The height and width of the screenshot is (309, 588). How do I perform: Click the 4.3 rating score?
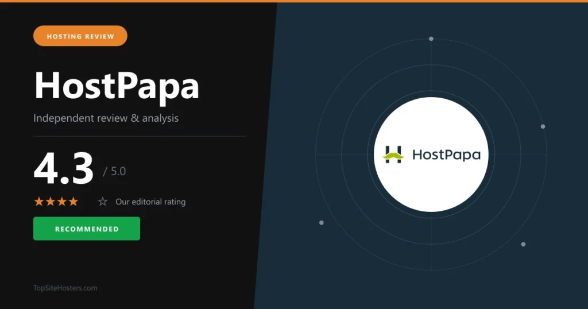point(64,168)
